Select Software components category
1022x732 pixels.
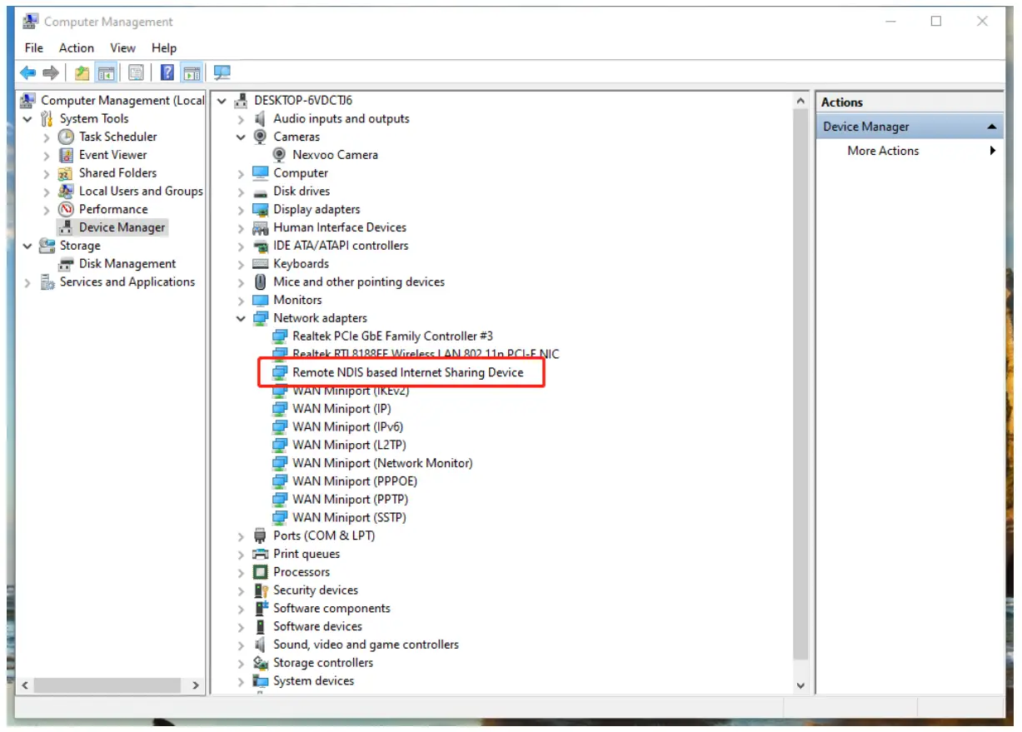coord(332,609)
